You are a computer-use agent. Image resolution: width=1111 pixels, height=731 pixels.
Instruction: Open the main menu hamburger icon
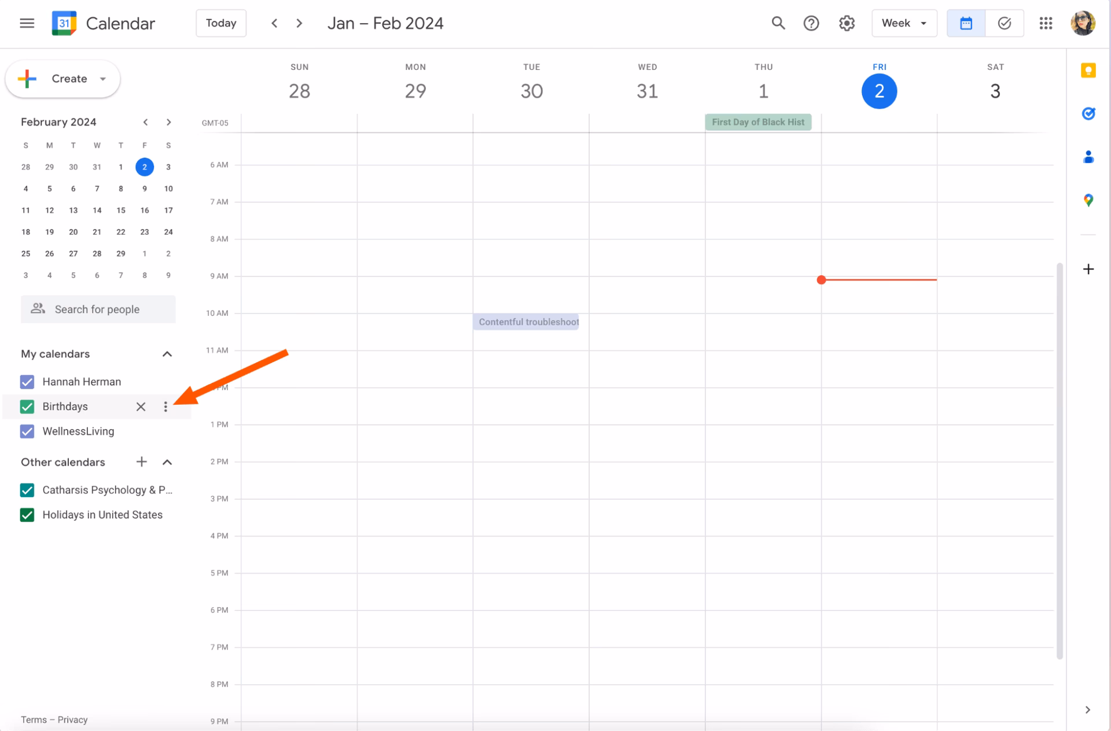27,23
